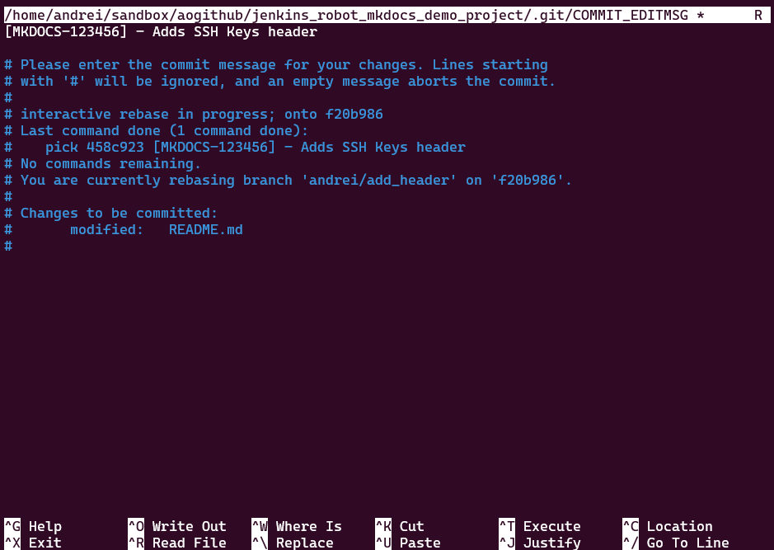The image size is (774, 550).
Task: Click the pick 458c923 rebase line
Action: click(x=235, y=147)
